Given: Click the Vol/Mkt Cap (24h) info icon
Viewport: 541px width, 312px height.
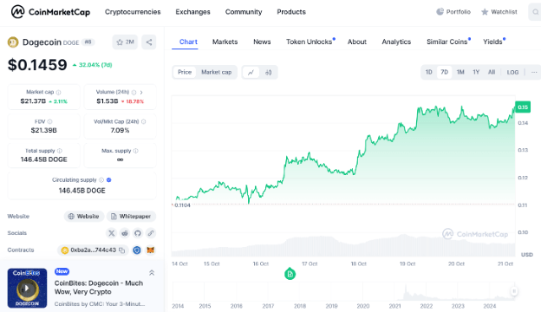Looking at the screenshot, I should pos(144,121).
